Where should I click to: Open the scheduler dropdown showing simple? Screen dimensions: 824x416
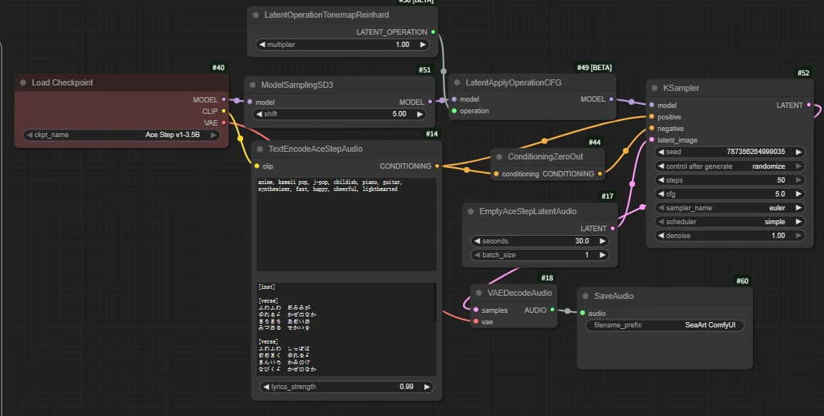click(729, 222)
